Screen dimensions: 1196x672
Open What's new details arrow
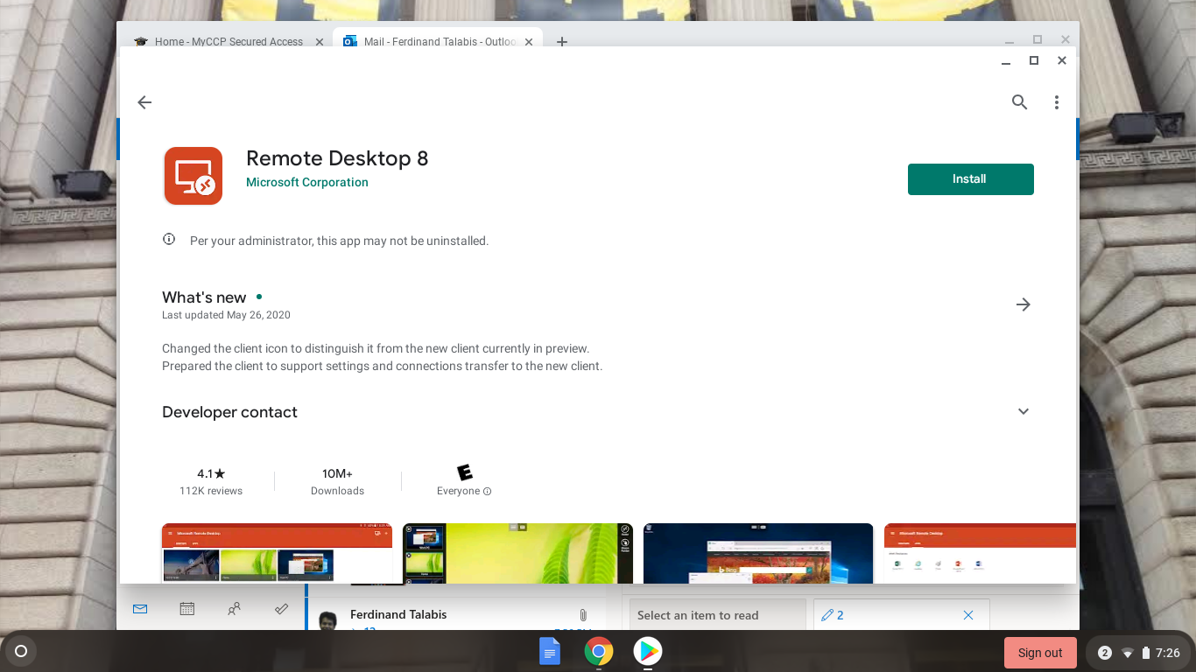tap(1023, 304)
